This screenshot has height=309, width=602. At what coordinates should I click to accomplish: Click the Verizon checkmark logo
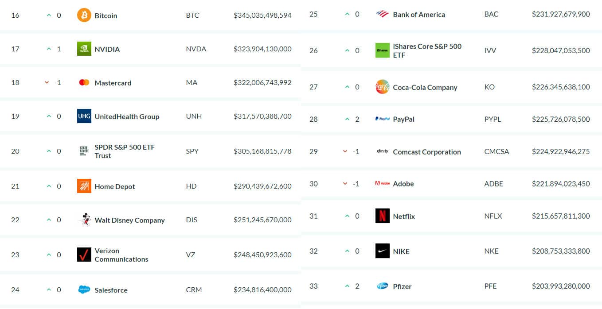[x=84, y=255]
